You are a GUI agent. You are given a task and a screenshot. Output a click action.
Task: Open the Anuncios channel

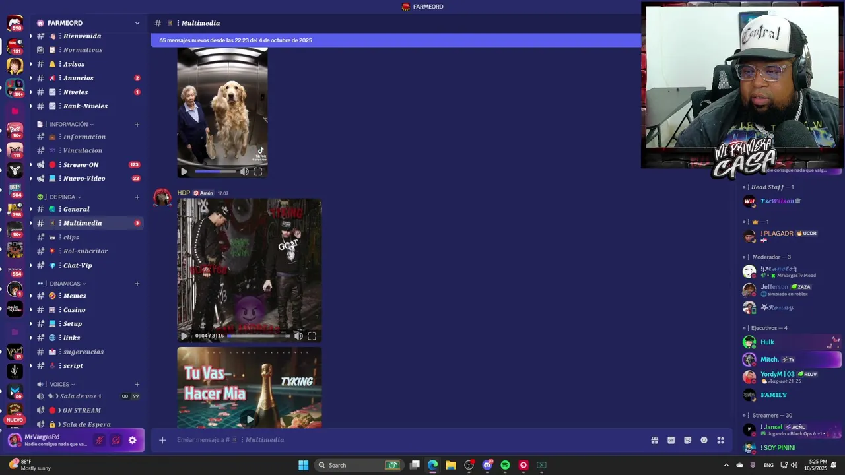pos(88,78)
